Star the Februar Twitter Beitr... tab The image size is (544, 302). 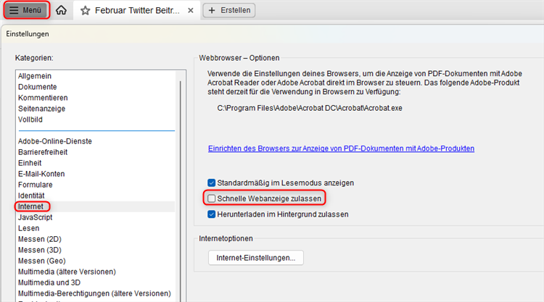click(85, 10)
